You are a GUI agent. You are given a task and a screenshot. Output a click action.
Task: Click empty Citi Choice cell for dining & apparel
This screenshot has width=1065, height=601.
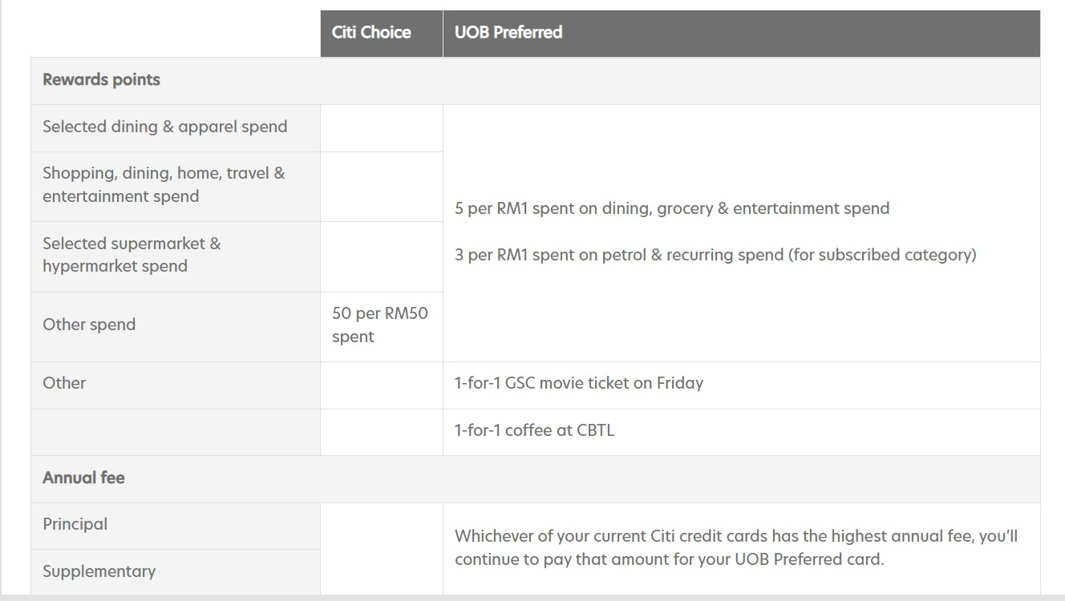coord(381,127)
